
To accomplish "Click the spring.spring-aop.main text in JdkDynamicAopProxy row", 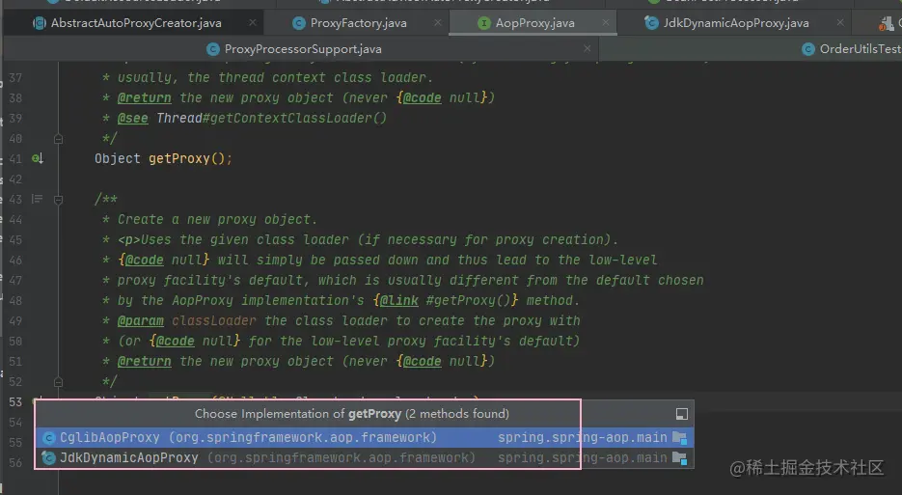I will coord(582,458).
